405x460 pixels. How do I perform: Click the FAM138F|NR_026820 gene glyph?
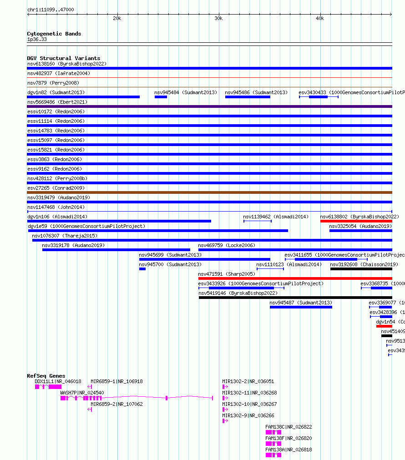pos(273,444)
